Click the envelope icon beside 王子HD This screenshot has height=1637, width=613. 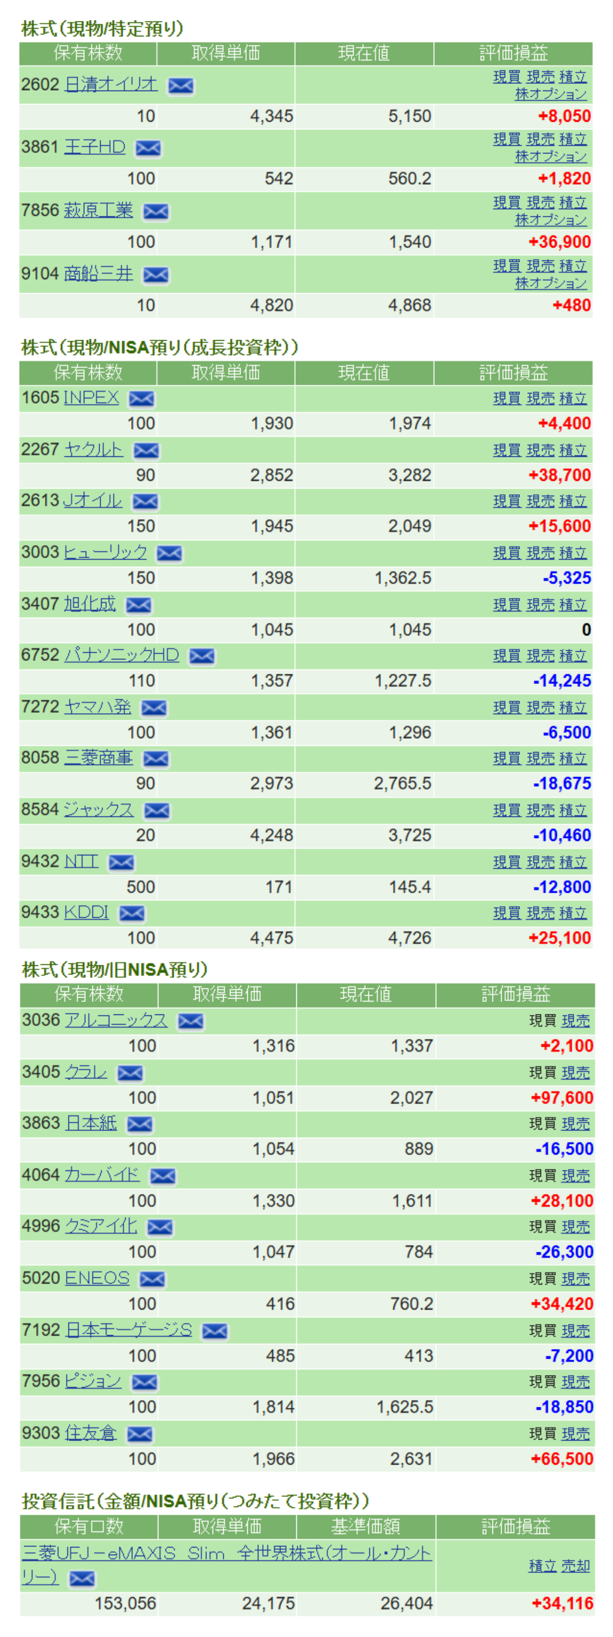[x=148, y=148]
